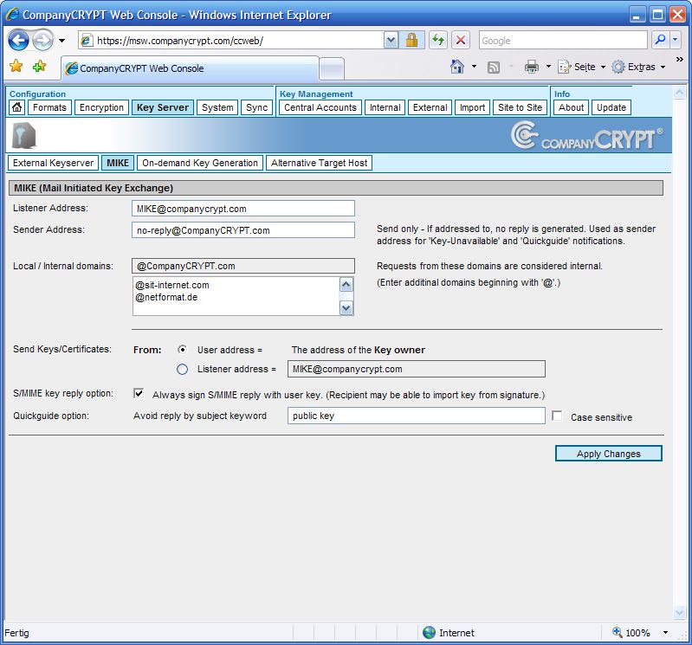Screen dimensions: 692x645
Task: Open the System configuration page
Action: [x=217, y=107]
